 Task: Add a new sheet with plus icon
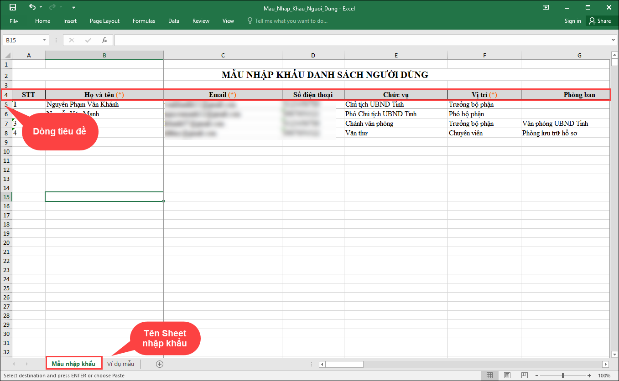pos(159,364)
